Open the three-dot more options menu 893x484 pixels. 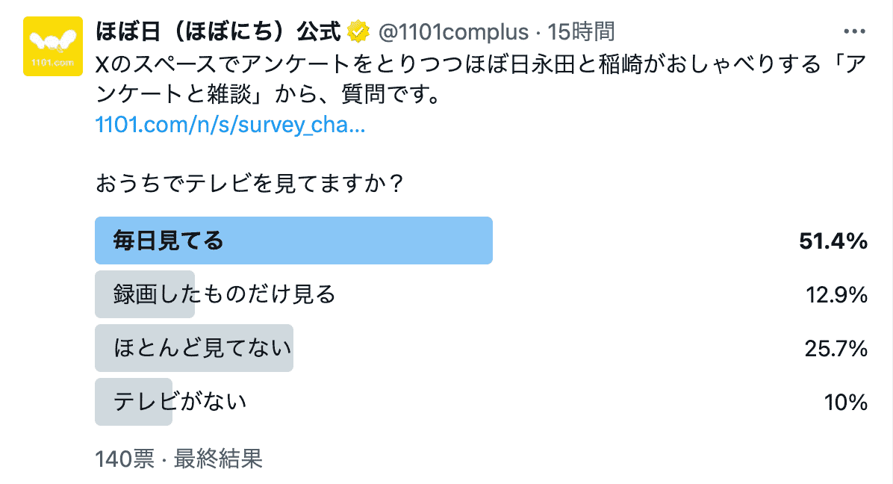tap(853, 32)
